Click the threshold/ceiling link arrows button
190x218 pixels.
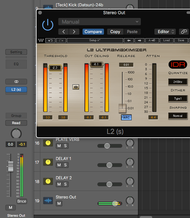(76, 87)
